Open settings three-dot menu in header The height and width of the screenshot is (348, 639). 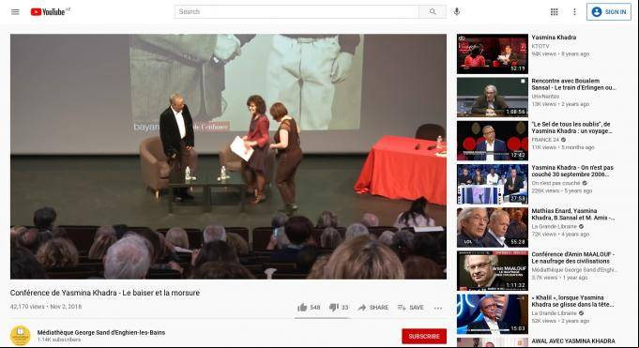(x=574, y=12)
